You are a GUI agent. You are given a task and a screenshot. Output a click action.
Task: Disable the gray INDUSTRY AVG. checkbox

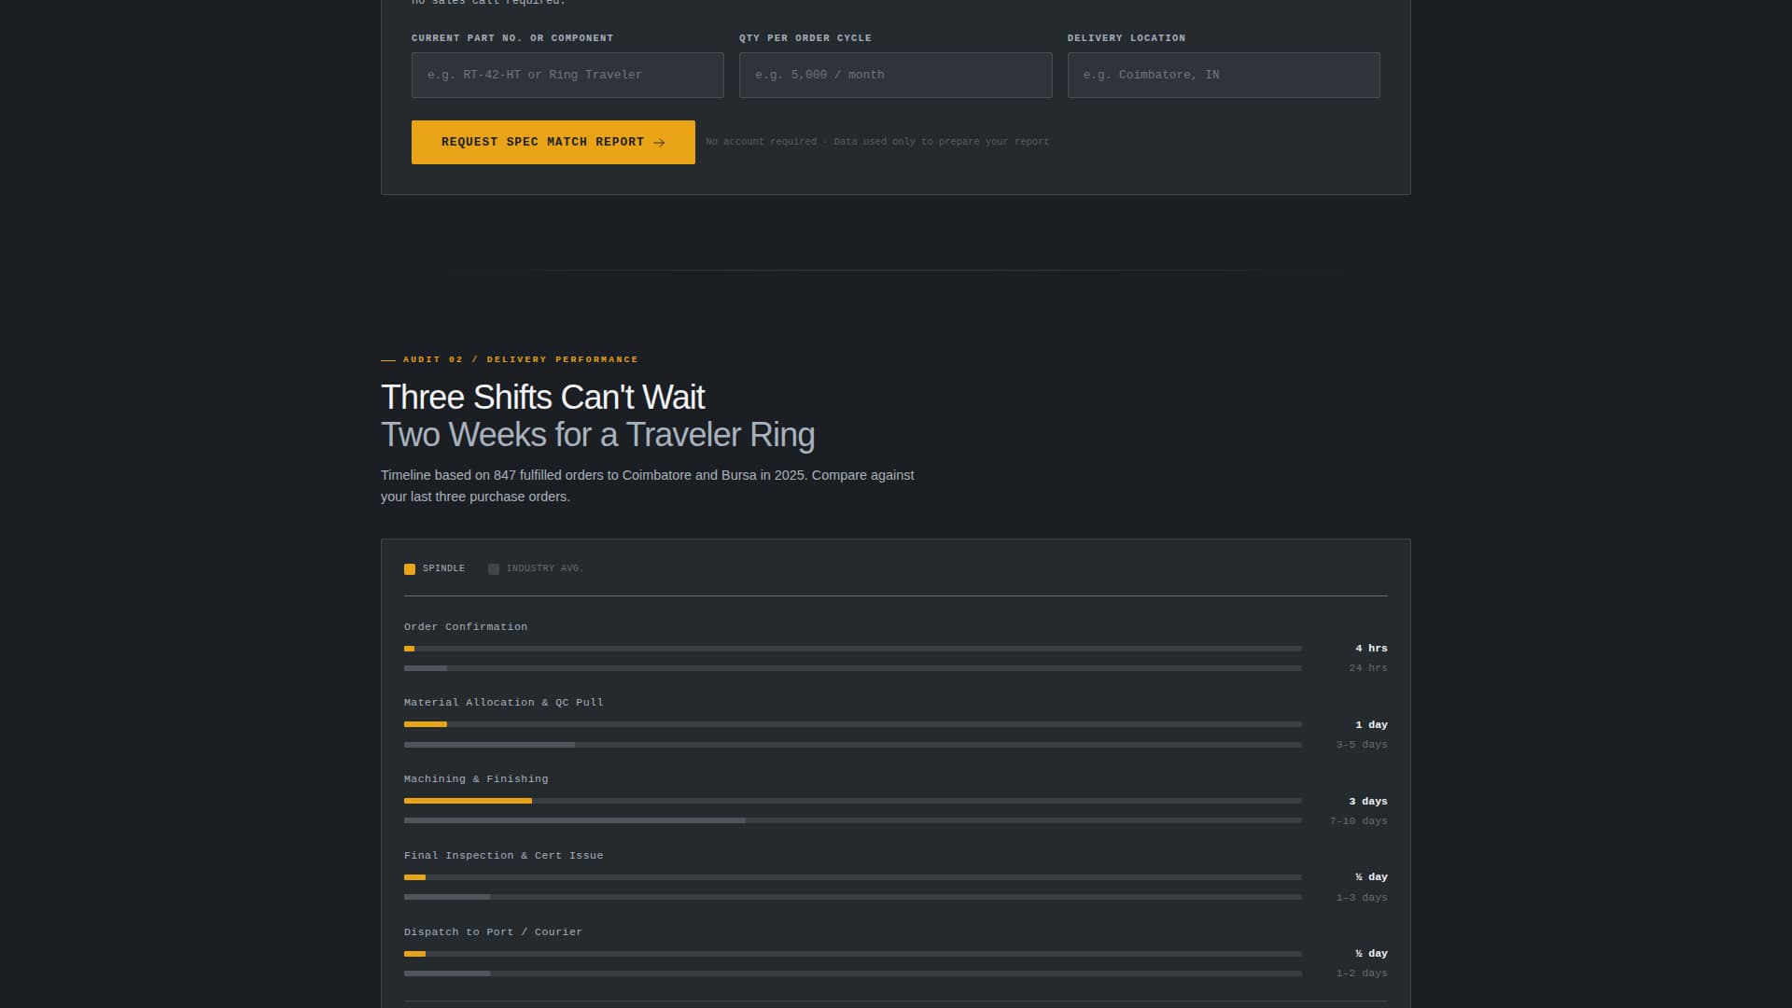click(494, 569)
